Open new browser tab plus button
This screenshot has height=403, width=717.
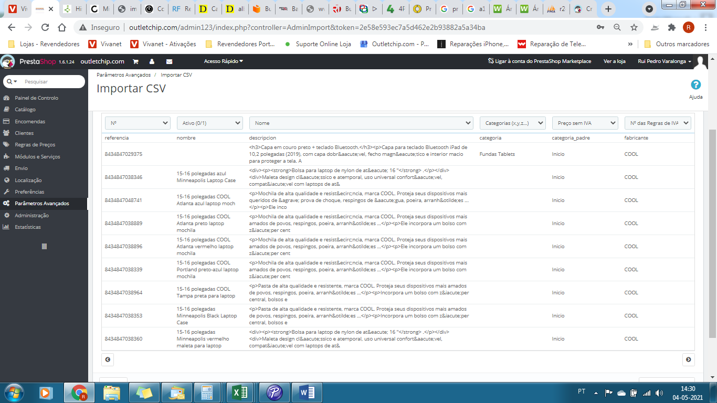click(x=608, y=9)
